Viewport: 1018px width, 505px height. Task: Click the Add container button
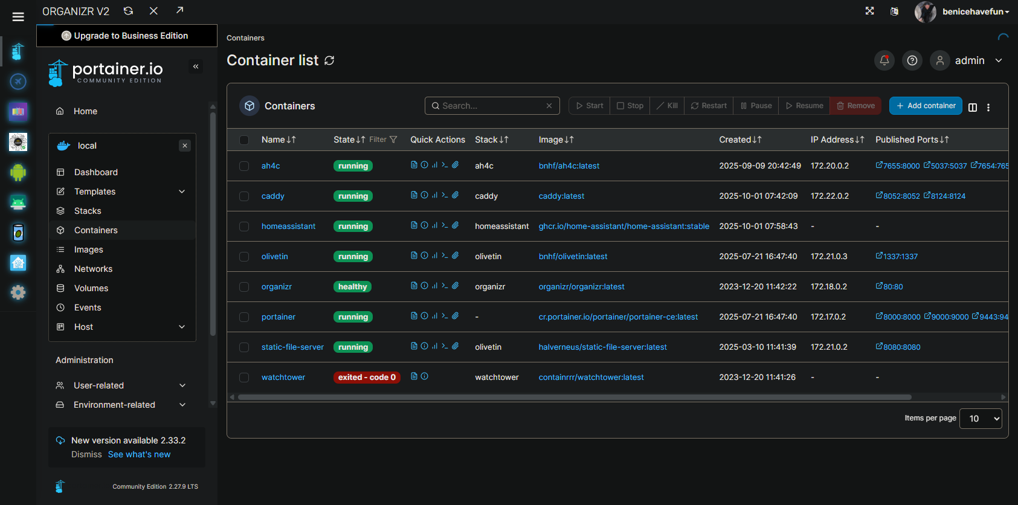926,106
